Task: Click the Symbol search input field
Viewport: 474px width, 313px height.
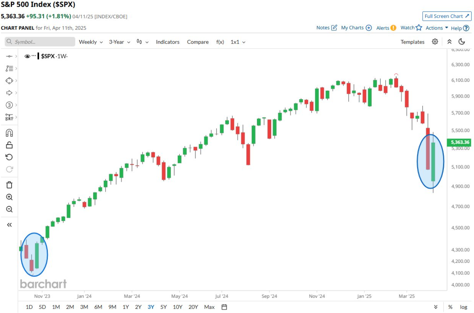Action: point(40,42)
